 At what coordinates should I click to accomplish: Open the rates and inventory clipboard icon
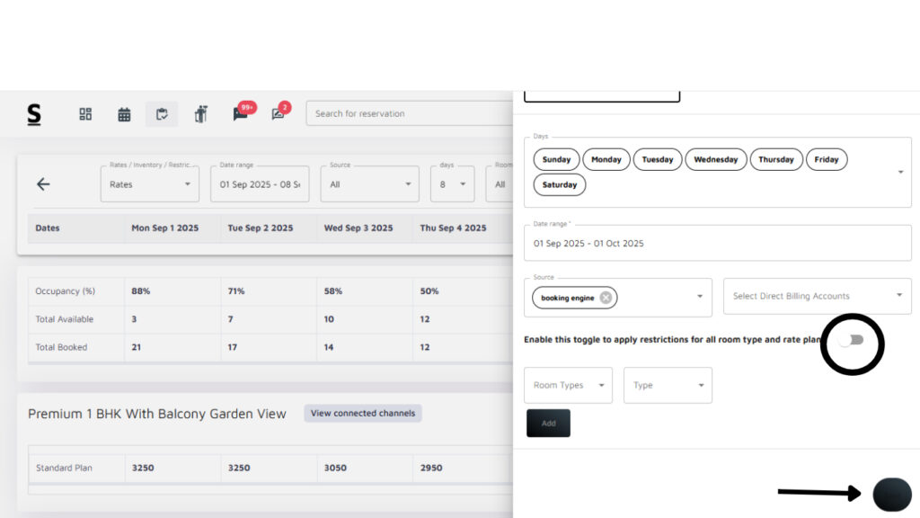(162, 114)
